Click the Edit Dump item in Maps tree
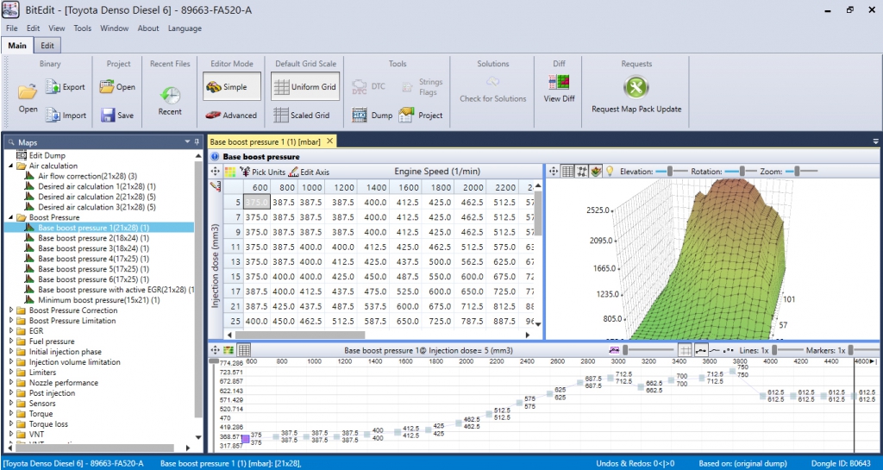Image resolution: width=883 pixels, height=470 pixels. point(41,155)
